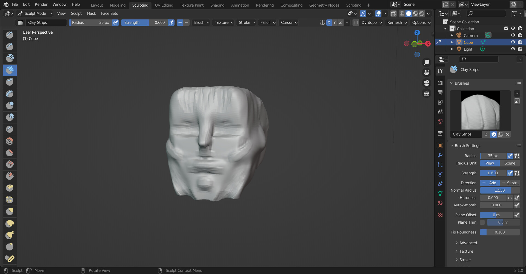
Task: Open the Modifier Properties tab (wrench icon)
Action: point(440,155)
